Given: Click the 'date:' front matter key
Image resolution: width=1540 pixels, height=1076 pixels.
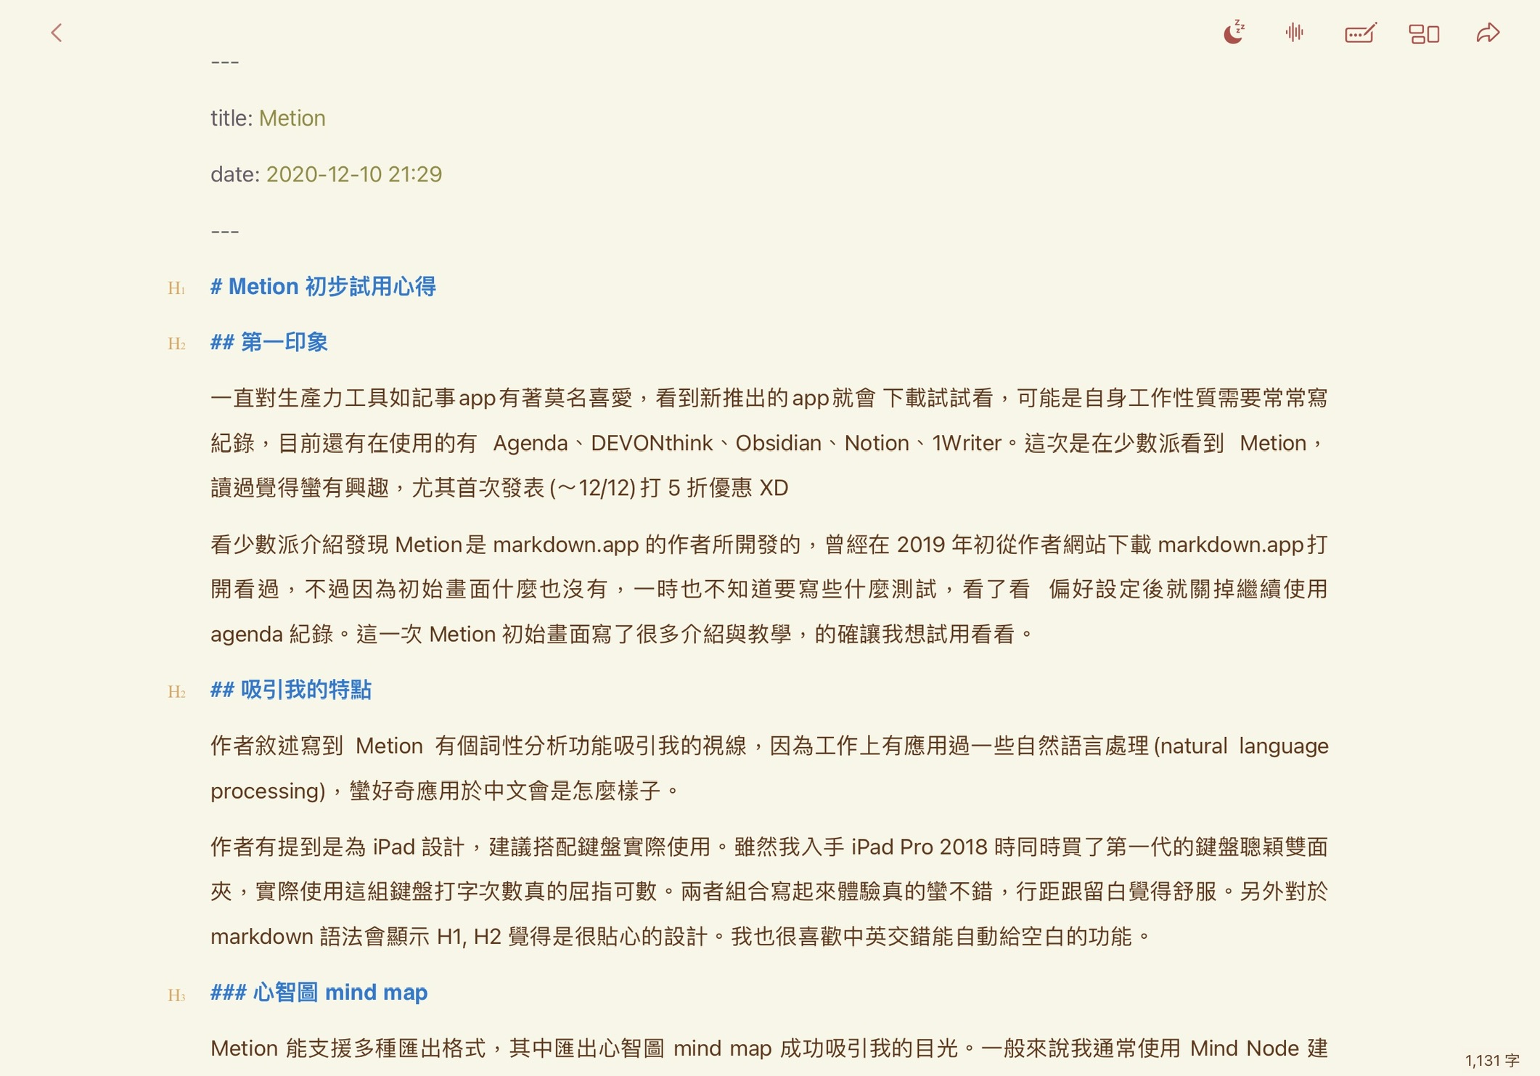Looking at the screenshot, I should [x=234, y=174].
